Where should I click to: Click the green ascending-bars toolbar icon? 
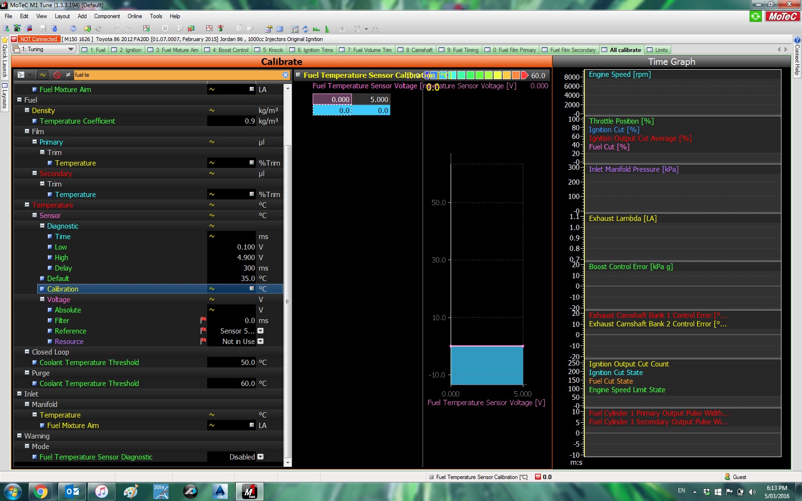point(327,29)
